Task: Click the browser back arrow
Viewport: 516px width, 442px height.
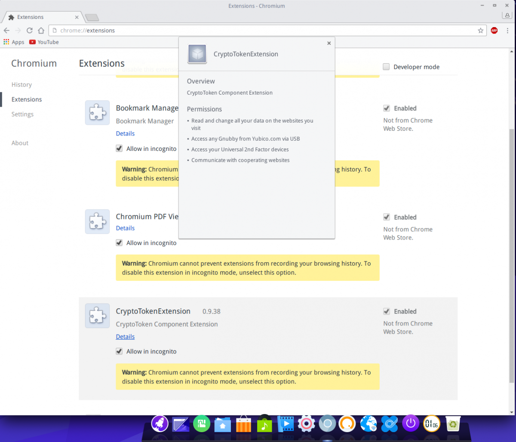Action: click(x=6, y=31)
